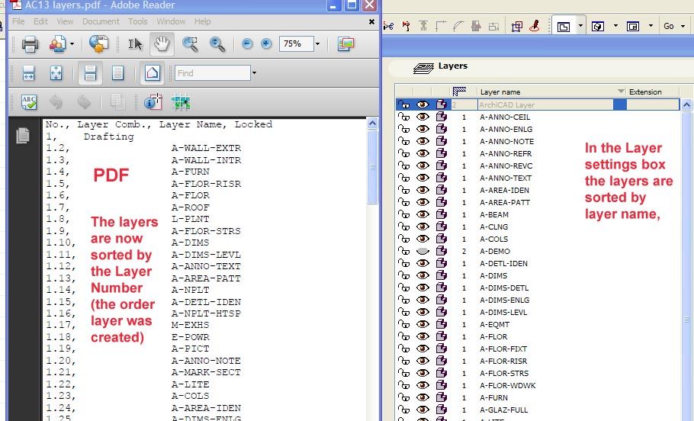The width and height of the screenshot is (694, 421).
Task: Open the Tools menu in Adobe Reader
Action: tap(137, 21)
